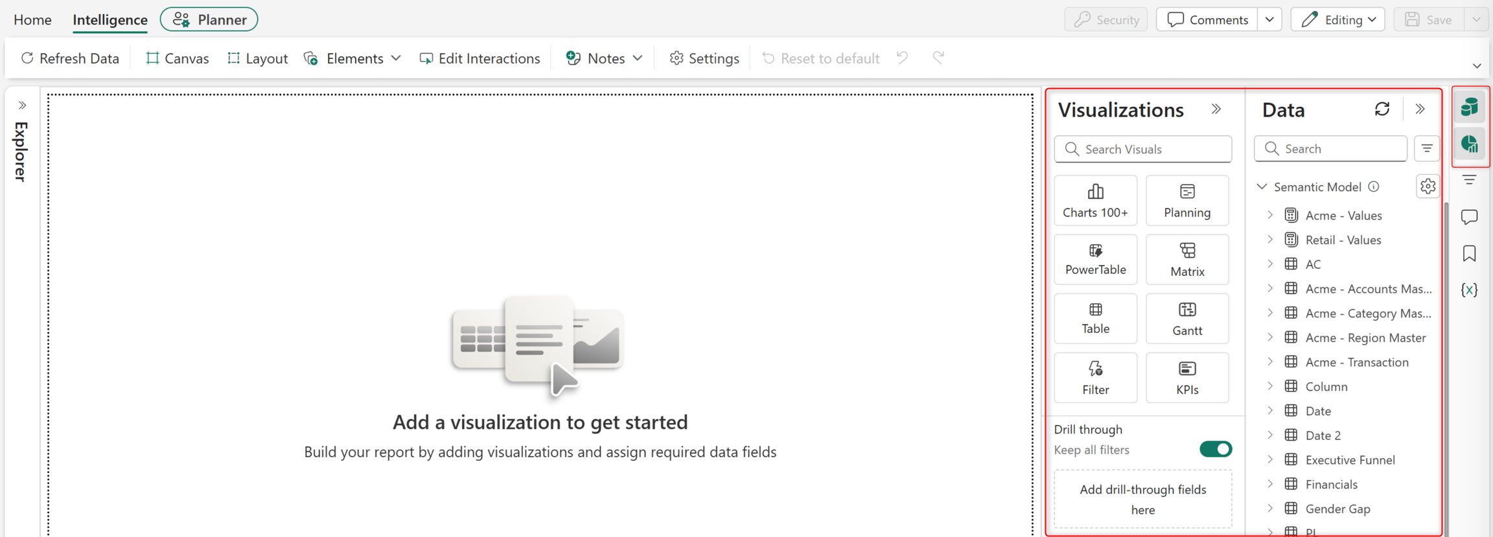Select the Charts 100+ visual tile

point(1095,201)
